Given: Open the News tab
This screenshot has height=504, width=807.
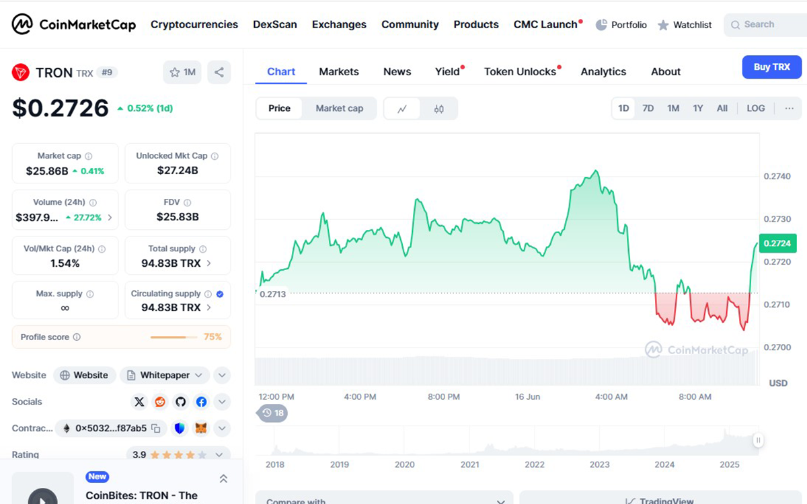Looking at the screenshot, I should point(397,71).
